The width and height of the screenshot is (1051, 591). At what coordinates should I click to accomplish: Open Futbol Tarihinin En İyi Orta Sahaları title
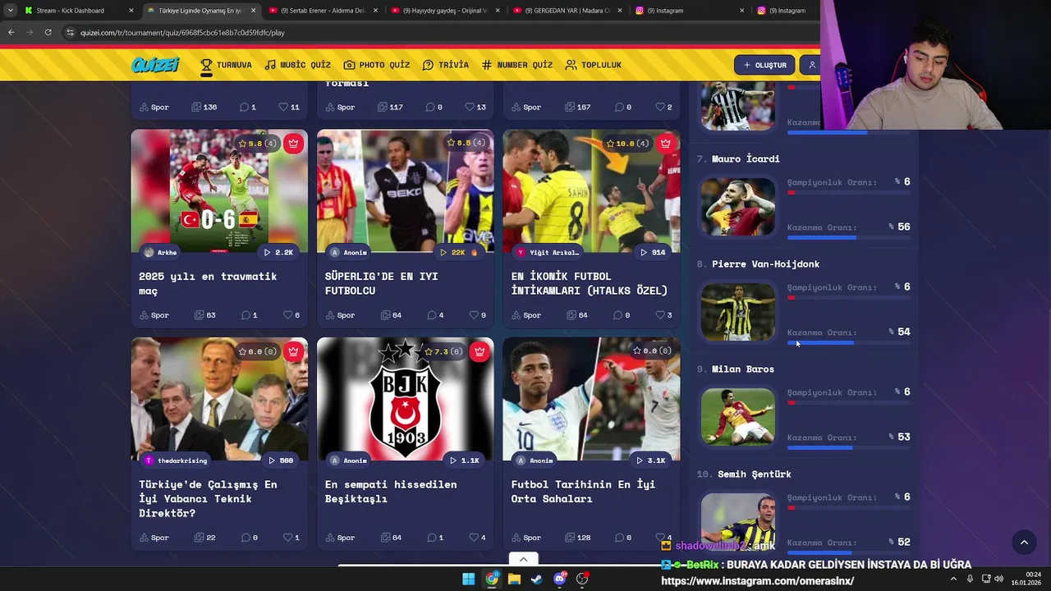coord(583,492)
